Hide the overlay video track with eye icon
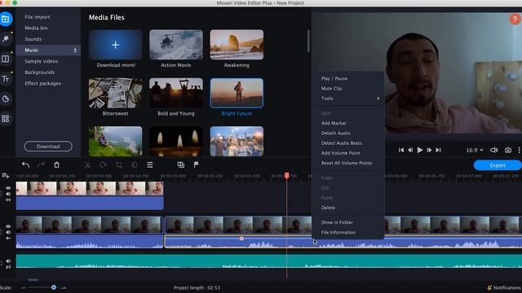The image size is (522, 293). (8, 188)
